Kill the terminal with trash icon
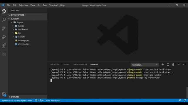This screenshot has width=188, height=105. point(173,64)
